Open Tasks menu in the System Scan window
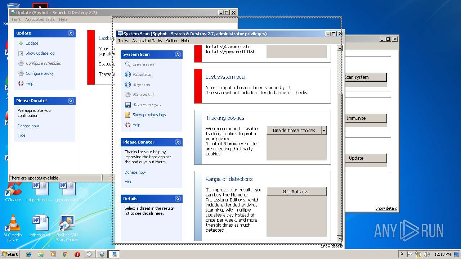Screen dimensions: 461x259 123,41
